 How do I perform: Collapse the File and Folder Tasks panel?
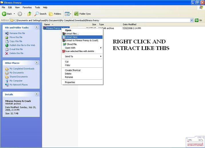coord(37,27)
